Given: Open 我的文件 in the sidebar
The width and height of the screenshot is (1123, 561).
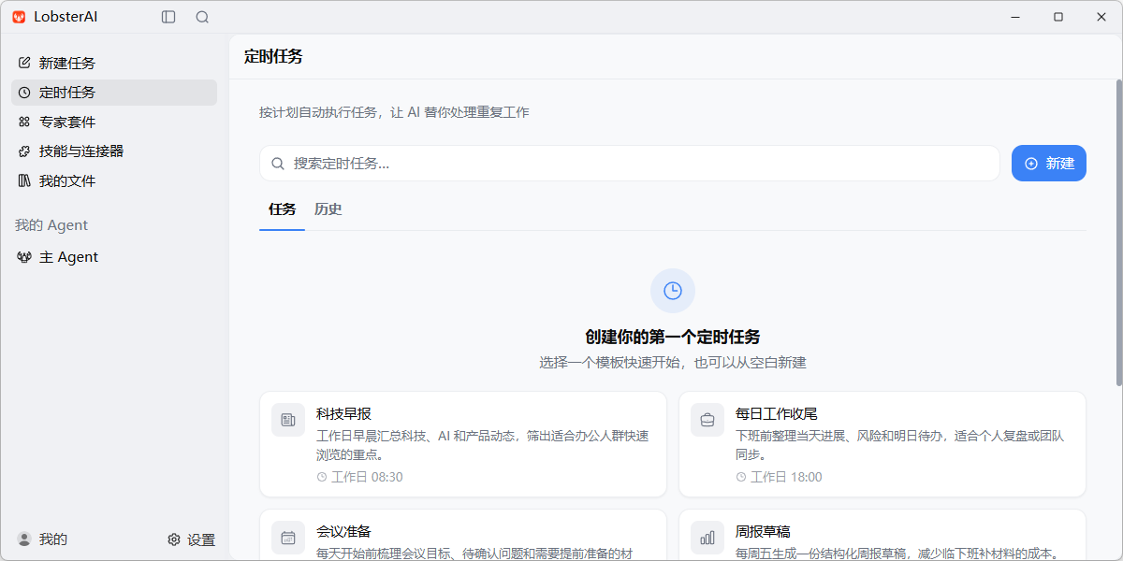Looking at the screenshot, I should click(x=114, y=180).
